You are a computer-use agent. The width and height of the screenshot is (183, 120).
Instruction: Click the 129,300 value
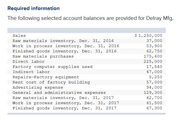tap(153, 93)
